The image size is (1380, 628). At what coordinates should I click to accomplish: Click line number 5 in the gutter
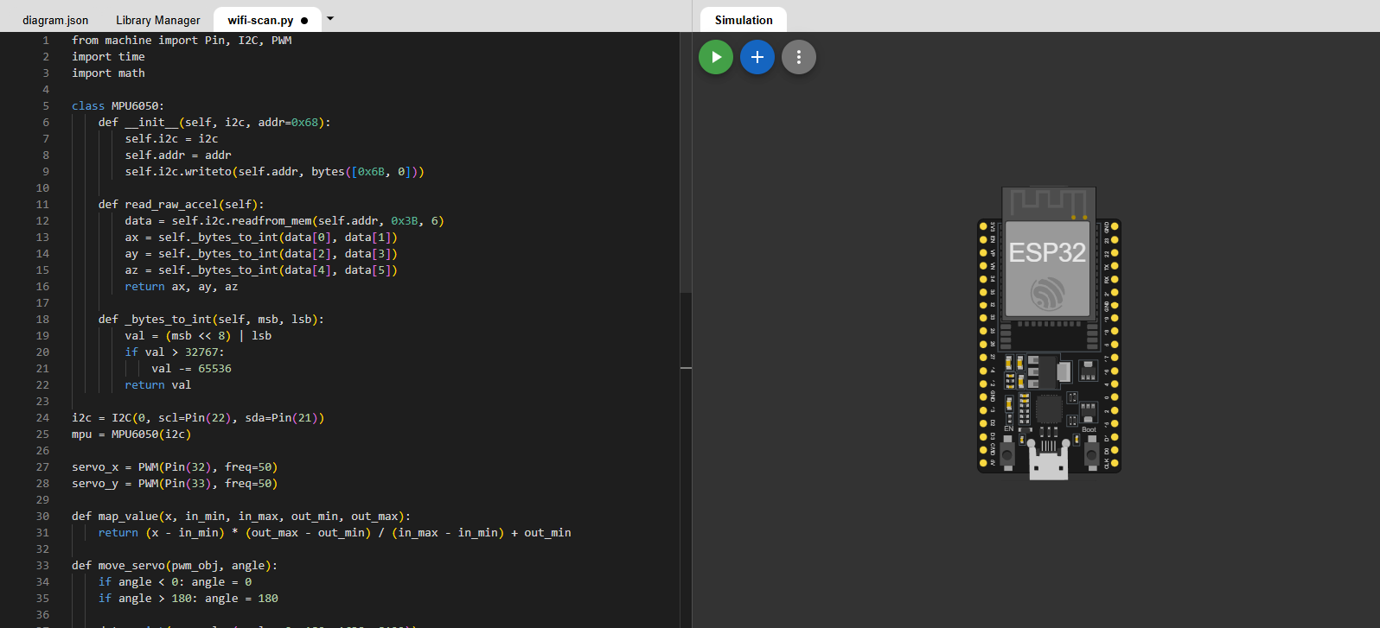point(46,106)
